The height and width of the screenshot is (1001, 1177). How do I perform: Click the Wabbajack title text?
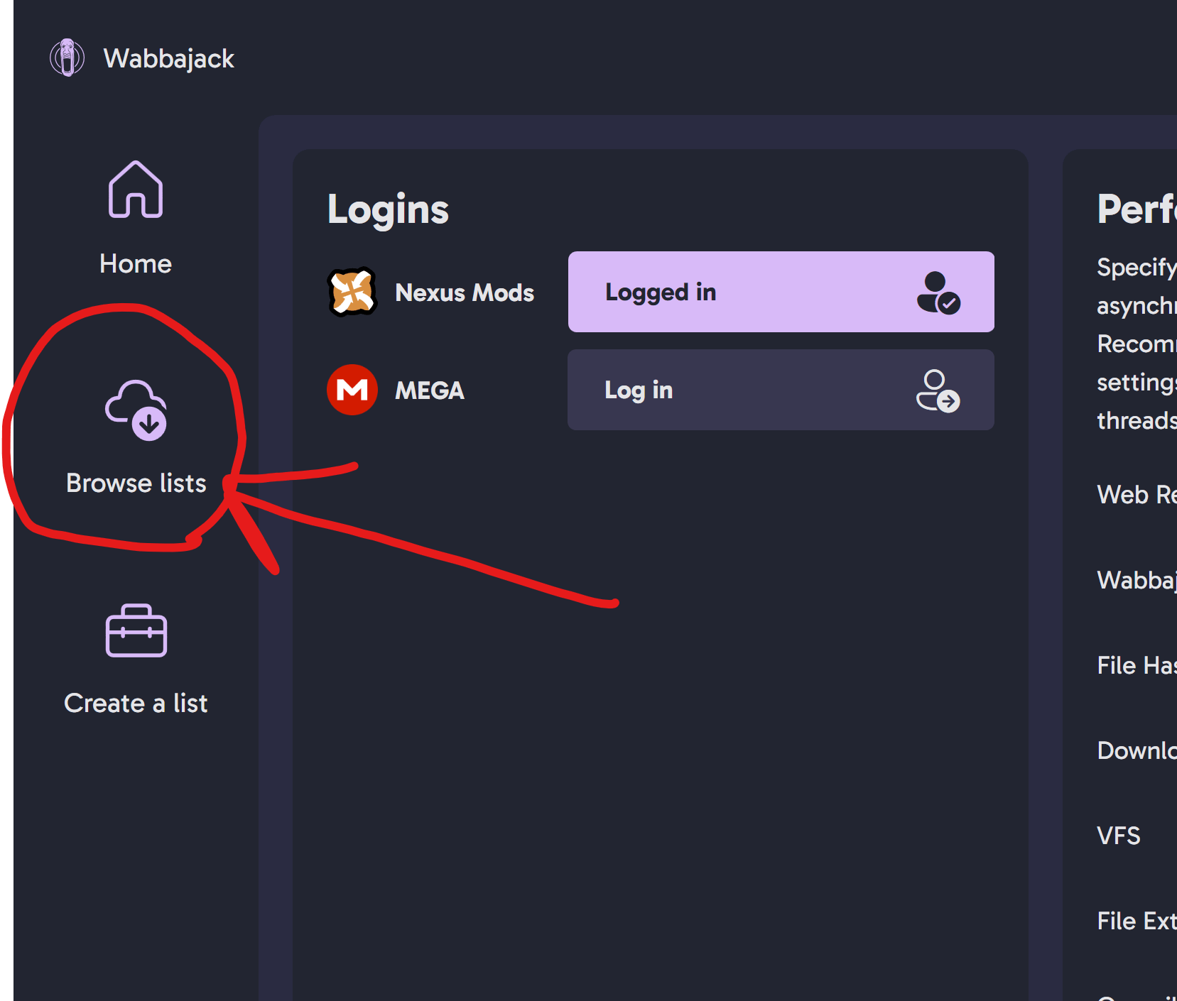[168, 58]
